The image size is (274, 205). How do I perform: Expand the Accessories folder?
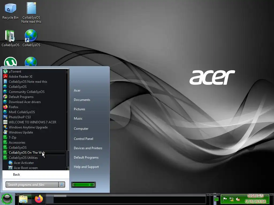34,143
